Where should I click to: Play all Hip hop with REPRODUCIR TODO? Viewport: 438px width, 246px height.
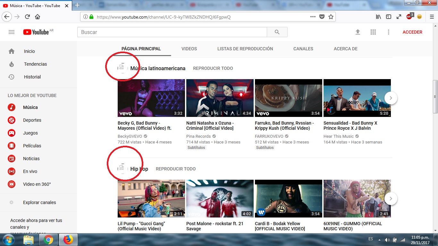coord(176,169)
